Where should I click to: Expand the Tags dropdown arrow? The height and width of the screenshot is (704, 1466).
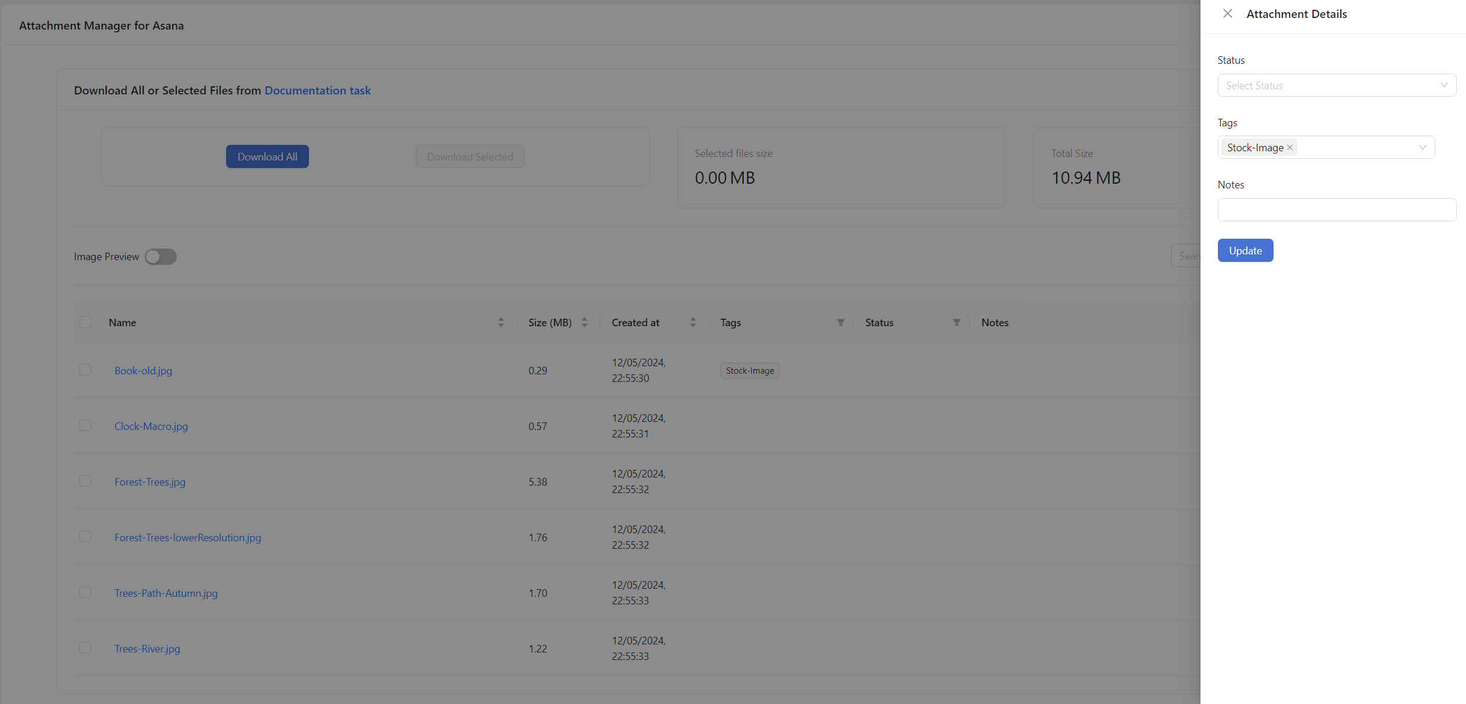click(1423, 147)
